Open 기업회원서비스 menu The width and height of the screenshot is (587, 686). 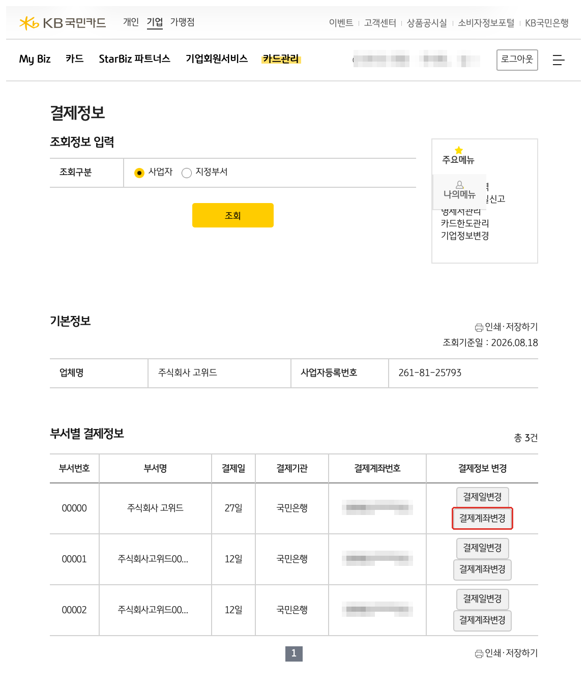217,59
